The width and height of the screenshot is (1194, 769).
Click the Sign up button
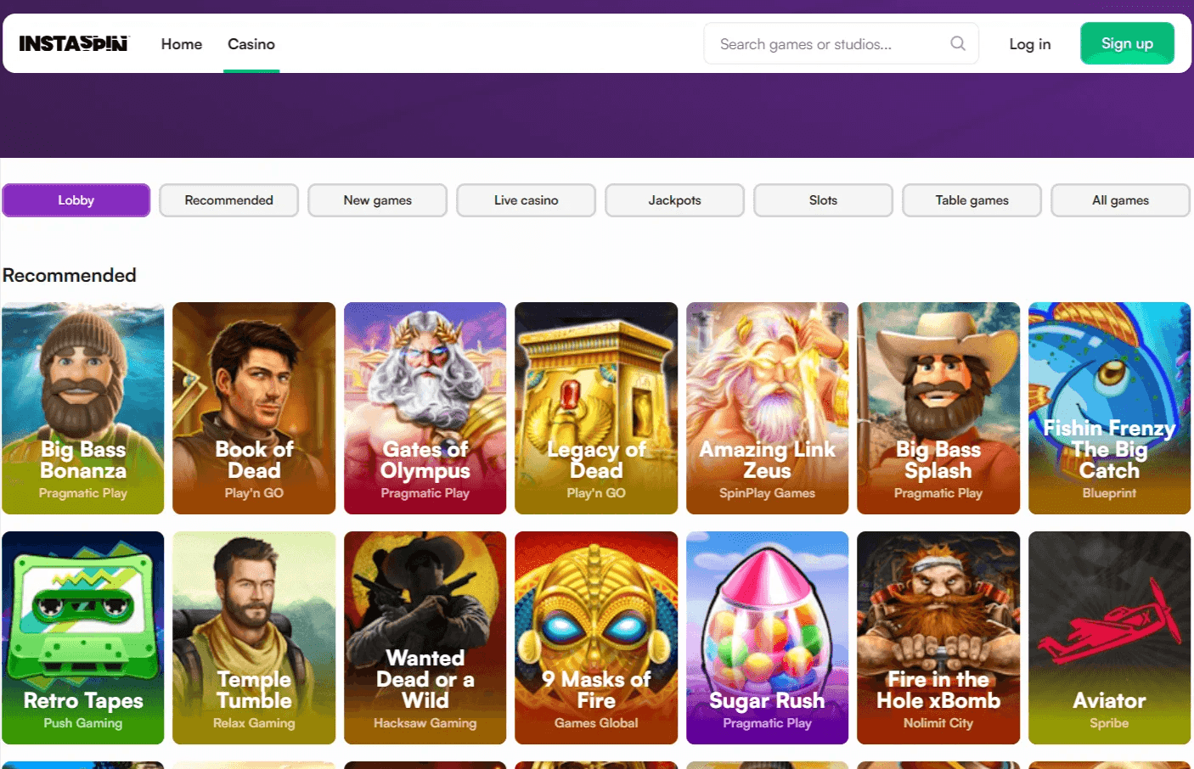(1127, 43)
